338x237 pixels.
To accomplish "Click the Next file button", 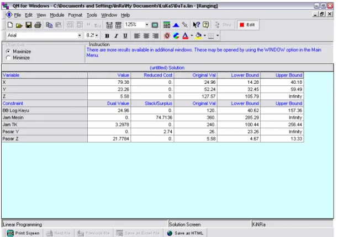I will point(59,233).
